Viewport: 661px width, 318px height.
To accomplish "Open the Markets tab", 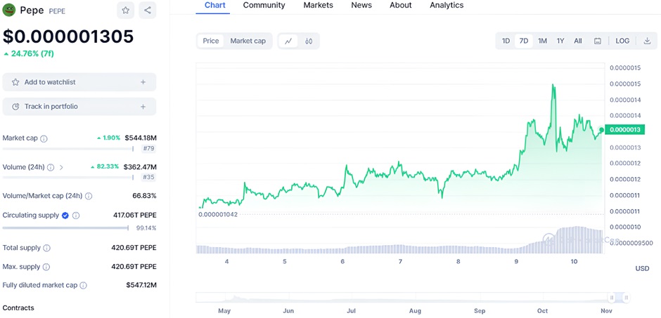I will click(x=318, y=6).
